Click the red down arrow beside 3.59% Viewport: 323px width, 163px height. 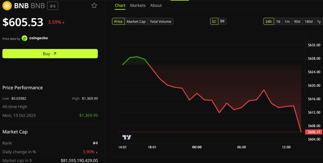pos(63,23)
